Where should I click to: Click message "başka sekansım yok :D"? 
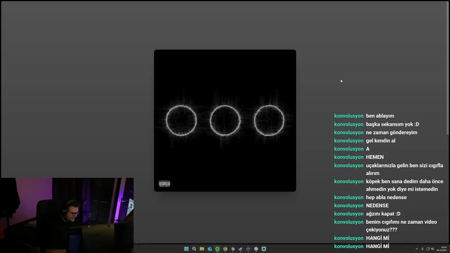tap(392, 124)
